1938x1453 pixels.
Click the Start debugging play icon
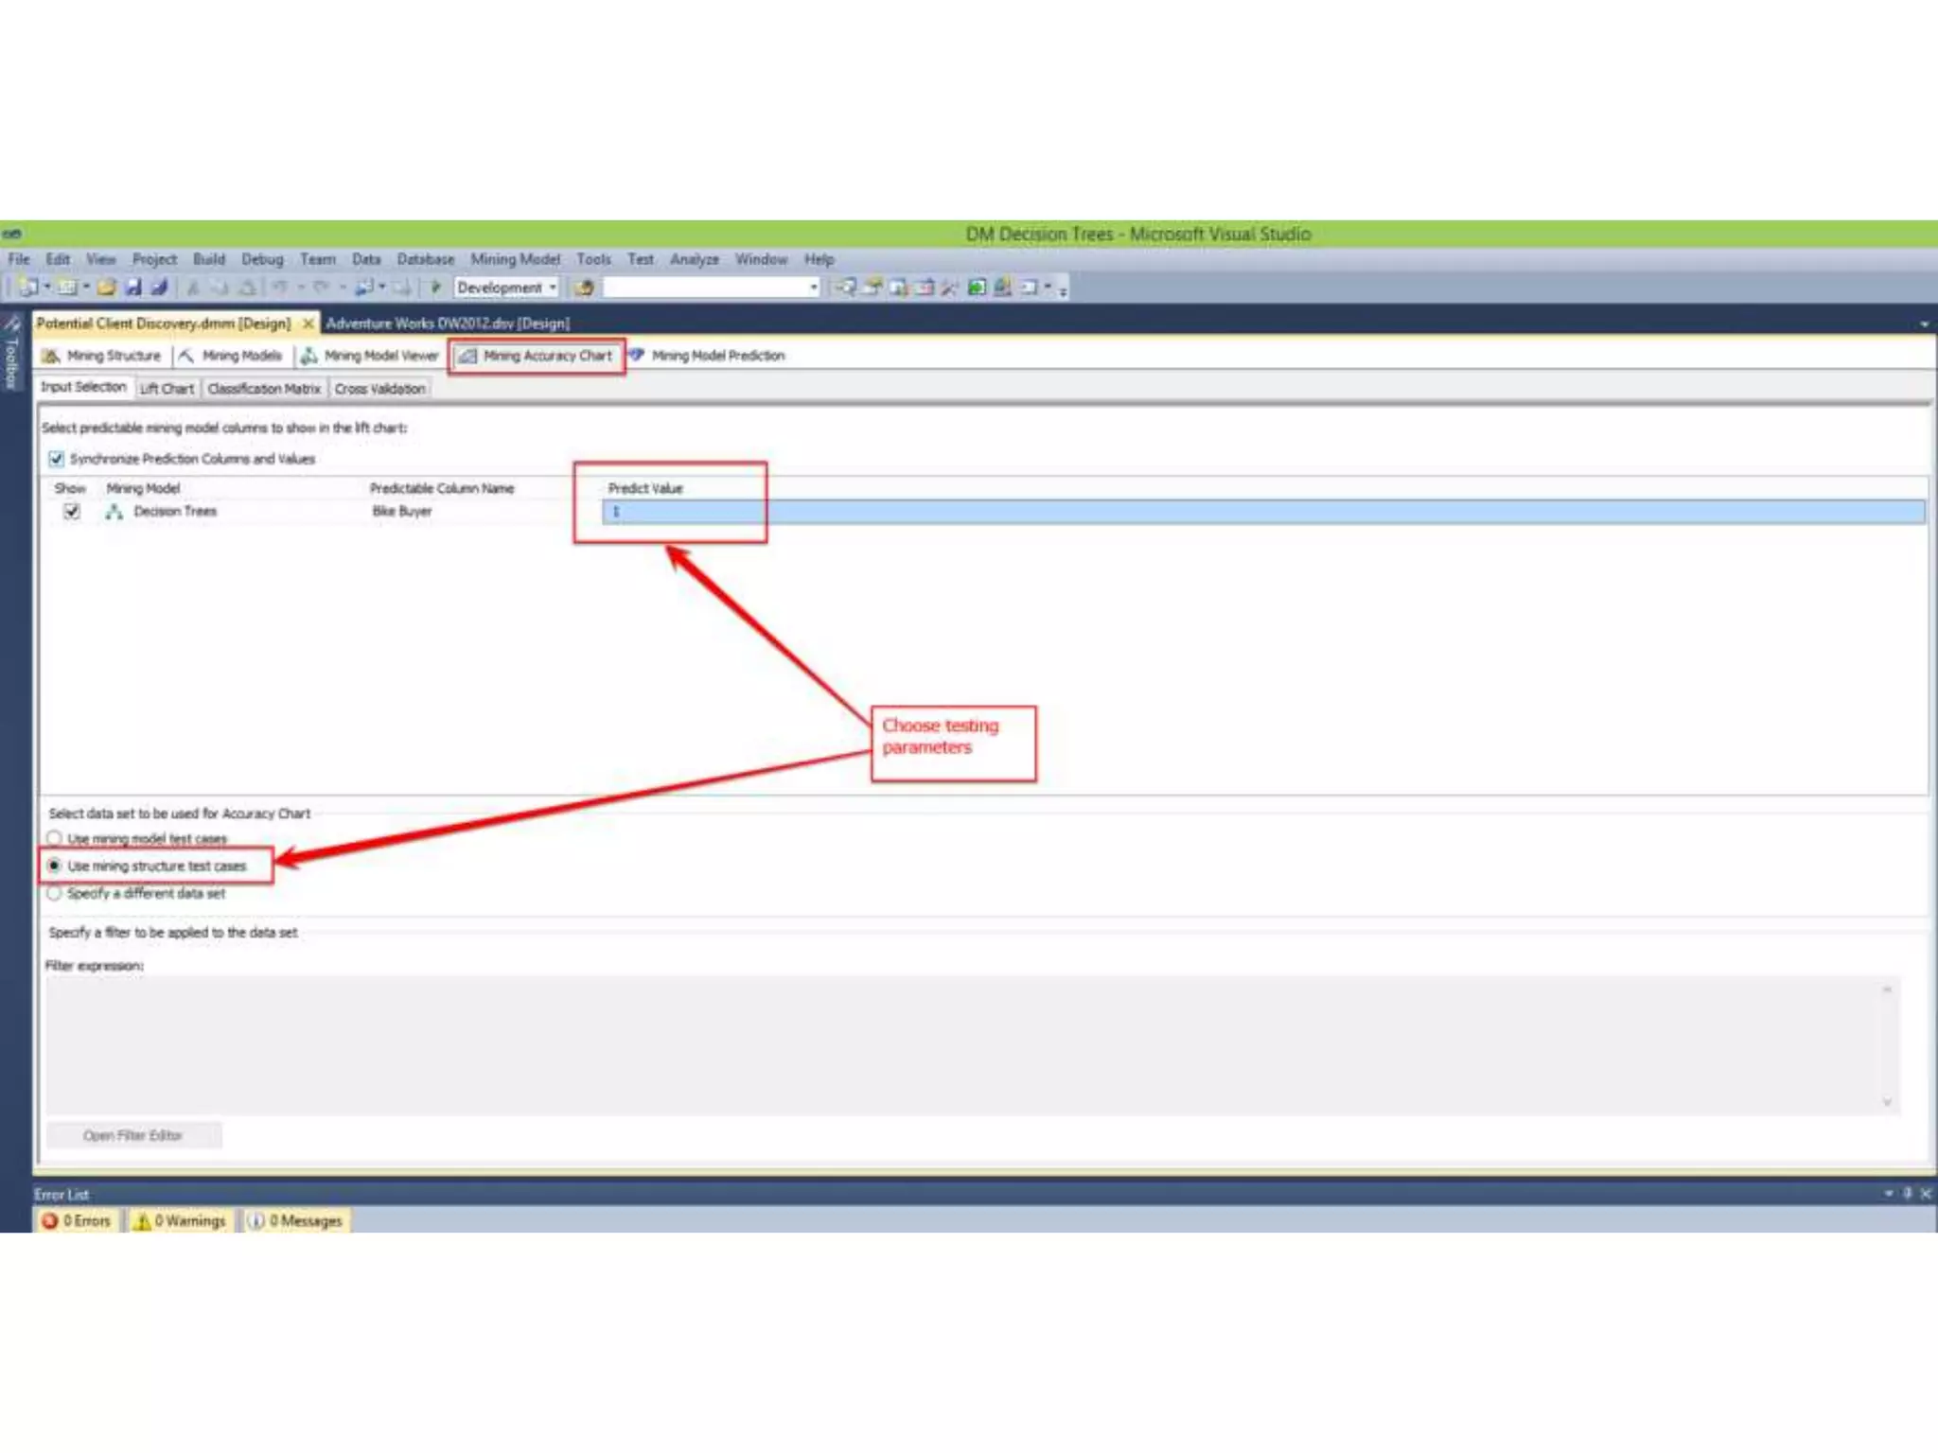tap(435, 287)
